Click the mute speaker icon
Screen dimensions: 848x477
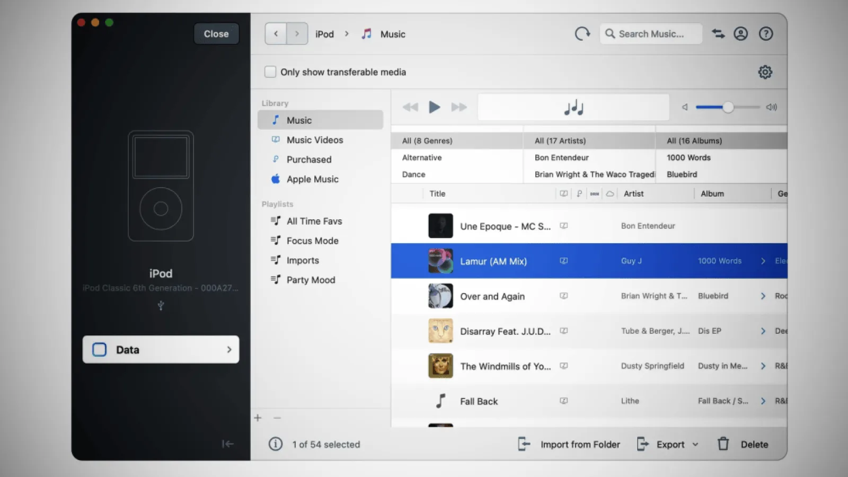click(x=685, y=107)
